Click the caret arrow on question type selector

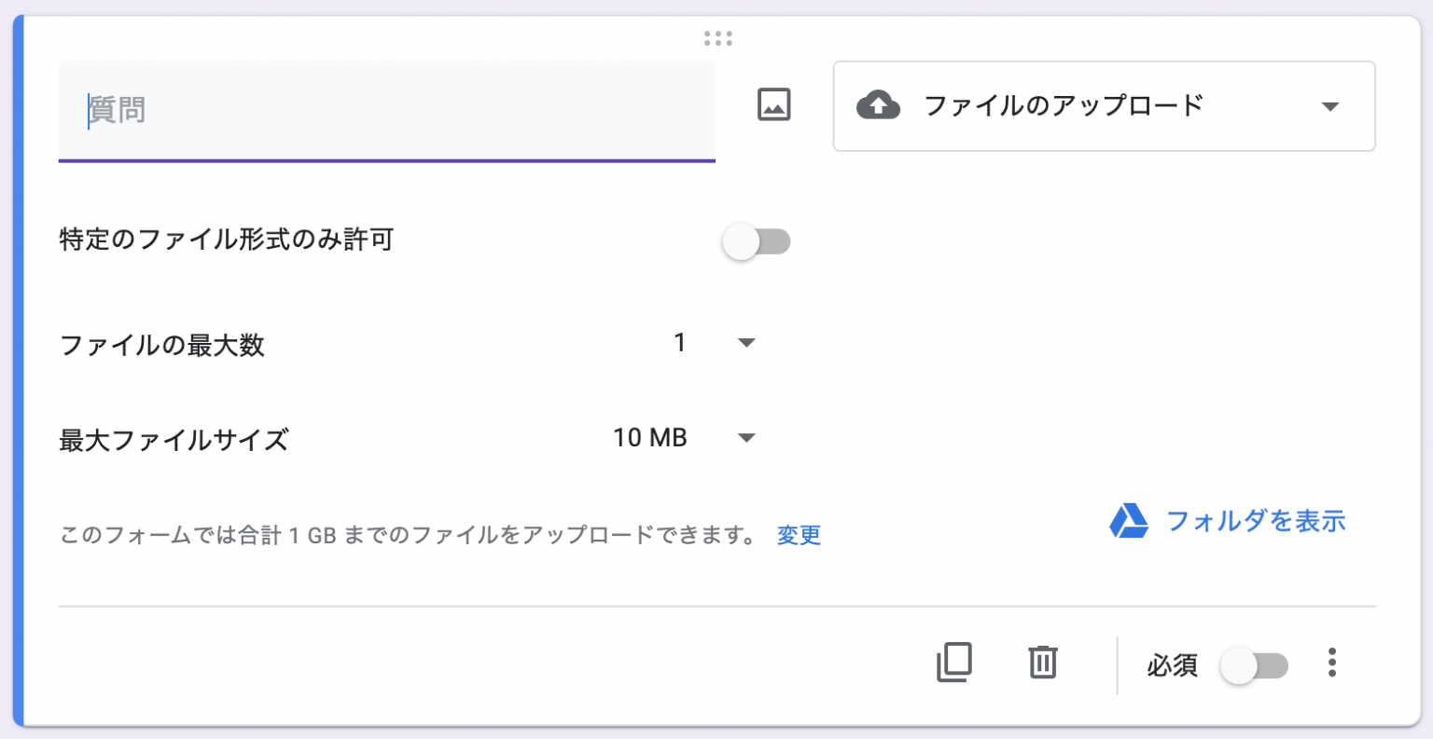tap(1330, 106)
